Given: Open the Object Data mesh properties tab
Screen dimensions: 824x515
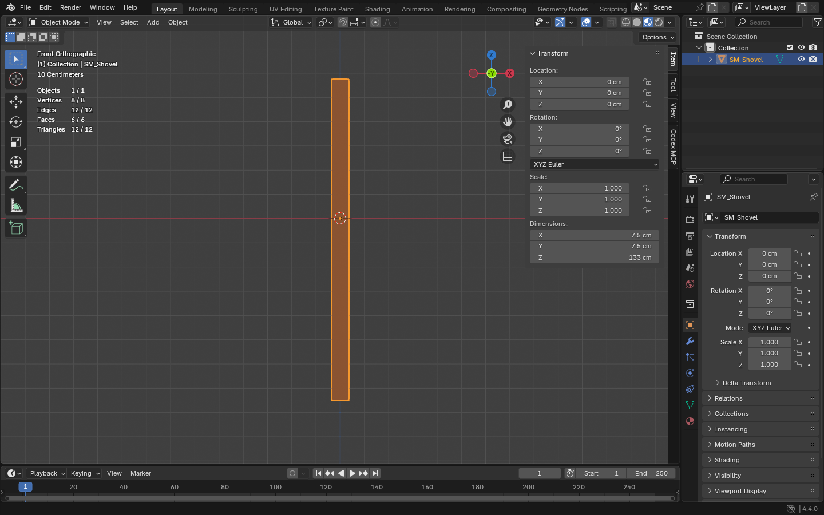Looking at the screenshot, I should (x=690, y=405).
